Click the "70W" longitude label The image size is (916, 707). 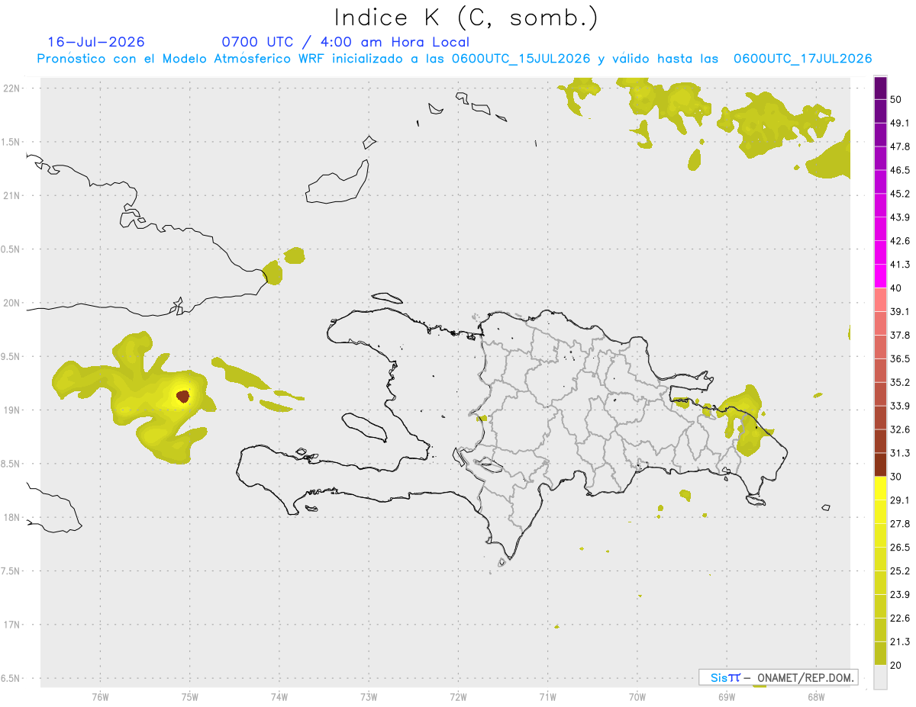pos(637,696)
